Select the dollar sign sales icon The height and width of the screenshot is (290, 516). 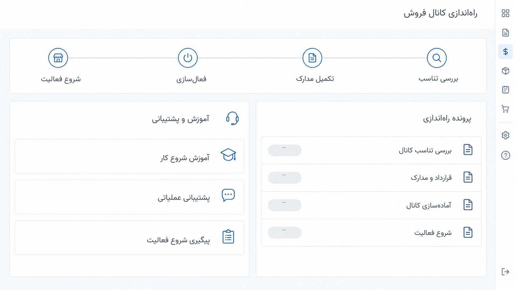coord(505,52)
